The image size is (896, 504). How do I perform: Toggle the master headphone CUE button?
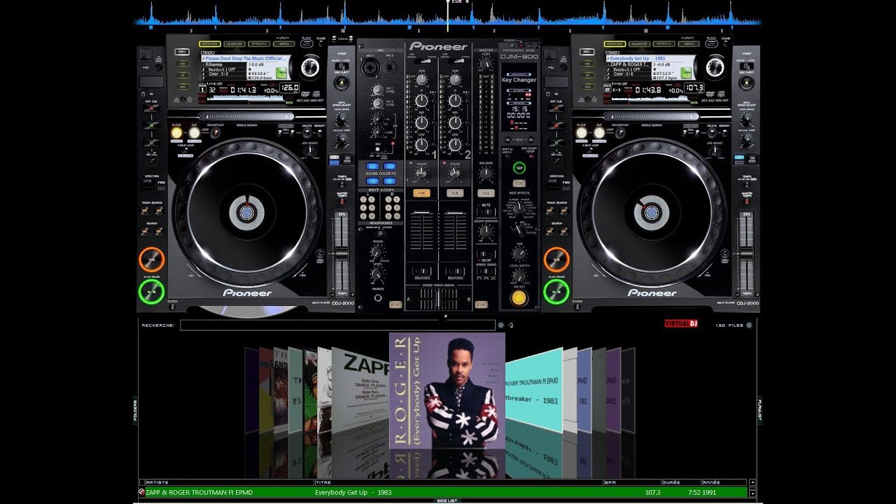tap(485, 193)
